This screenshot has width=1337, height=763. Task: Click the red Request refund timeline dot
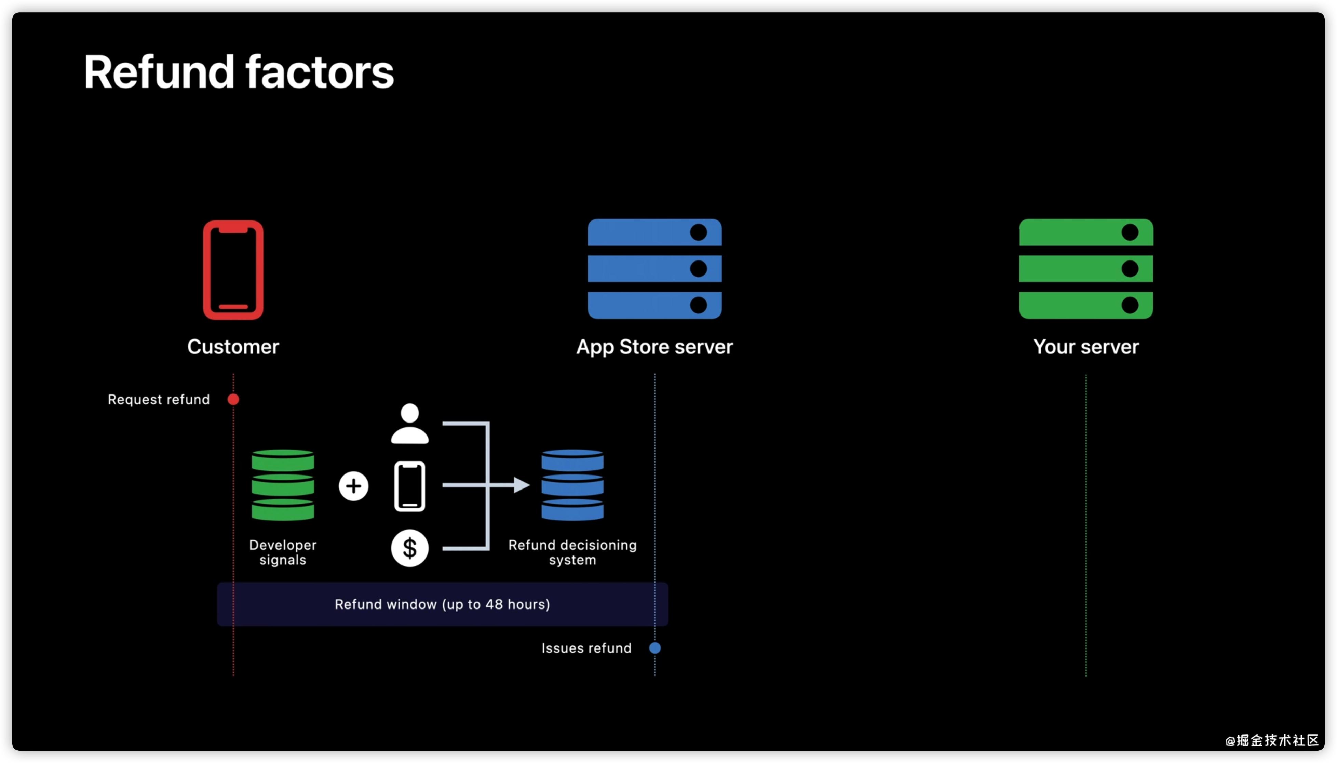233,399
